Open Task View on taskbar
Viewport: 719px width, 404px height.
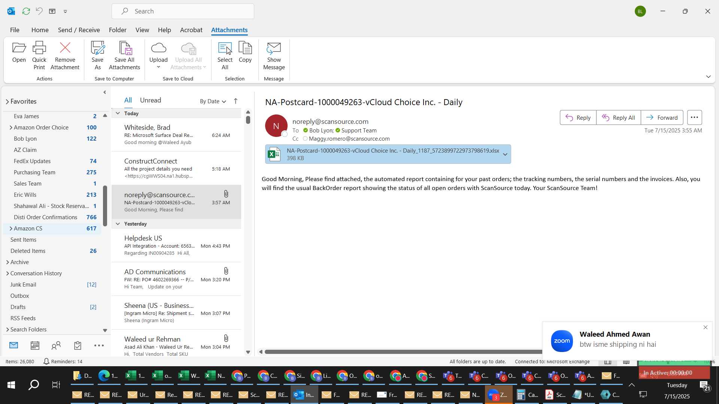tap(56, 385)
